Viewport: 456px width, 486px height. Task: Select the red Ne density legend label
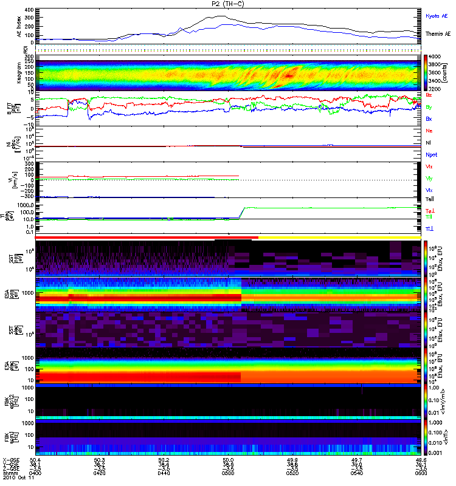tap(429, 131)
